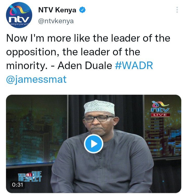Open the NTV Kenya profile avatar

coord(19,15)
